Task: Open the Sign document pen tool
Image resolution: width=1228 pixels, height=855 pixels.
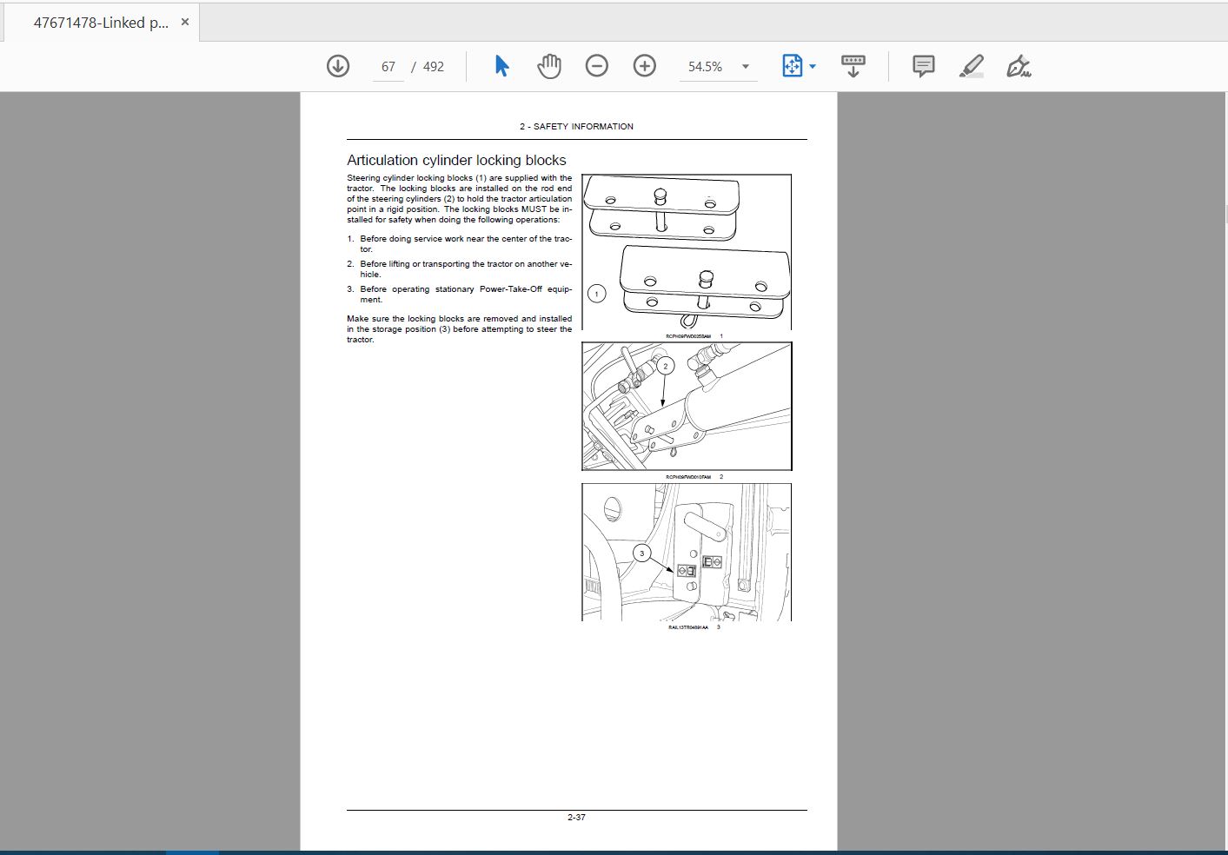Action: [1019, 66]
